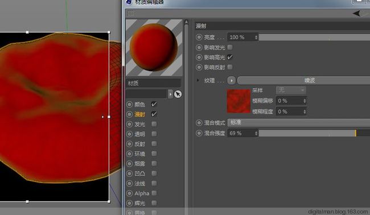Click the 亮度 slider bar
370x215 pixels.
[314, 37]
